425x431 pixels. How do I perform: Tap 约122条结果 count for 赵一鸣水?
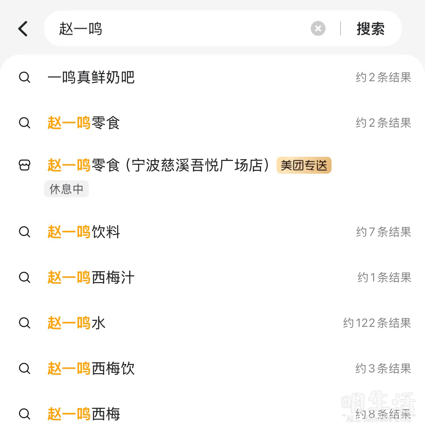coord(377,323)
